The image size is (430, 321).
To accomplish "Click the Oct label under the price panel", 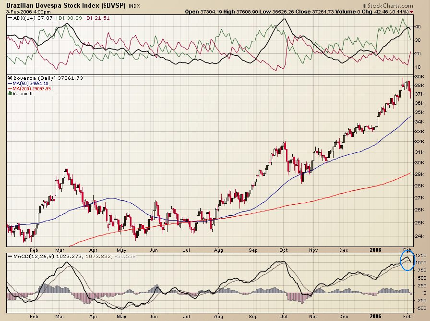I will (x=284, y=250).
